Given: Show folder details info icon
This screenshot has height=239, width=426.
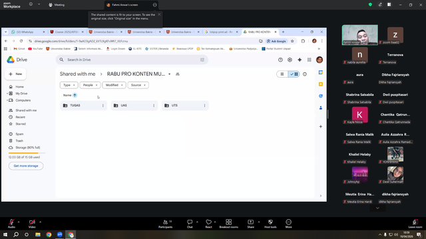Looking at the screenshot, I should pos(305,74).
